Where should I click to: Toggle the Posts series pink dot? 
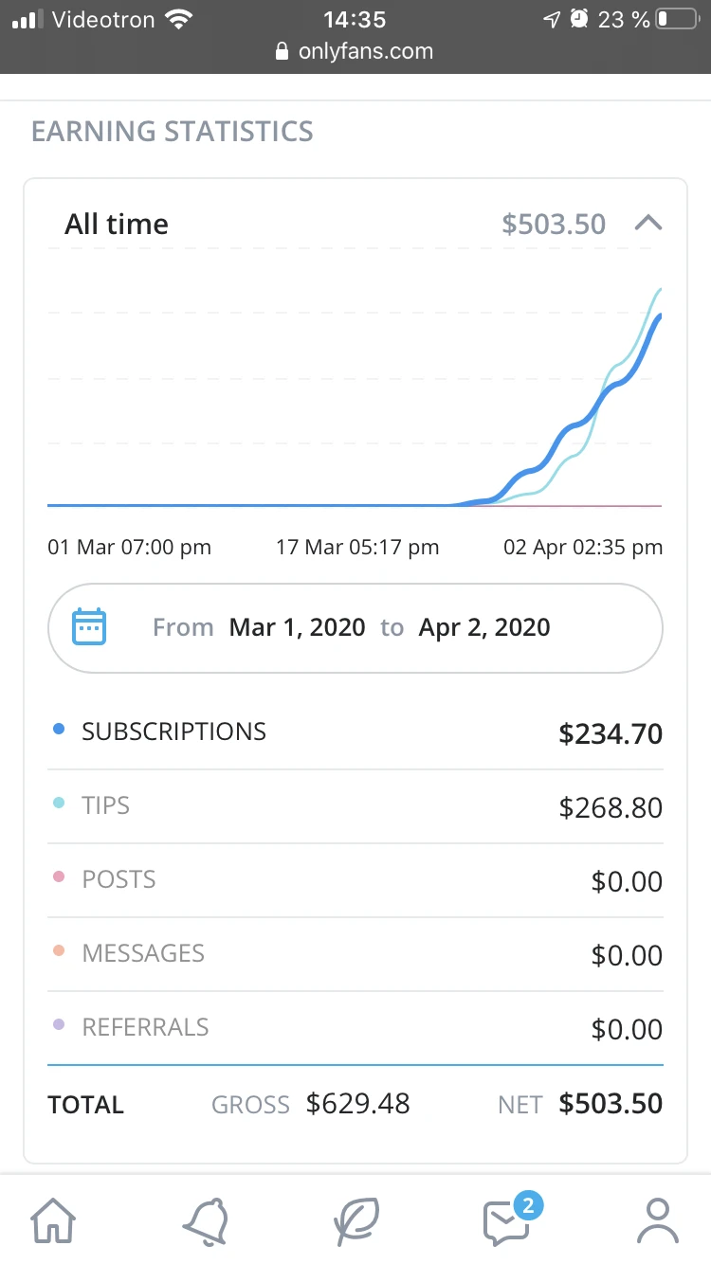59,878
